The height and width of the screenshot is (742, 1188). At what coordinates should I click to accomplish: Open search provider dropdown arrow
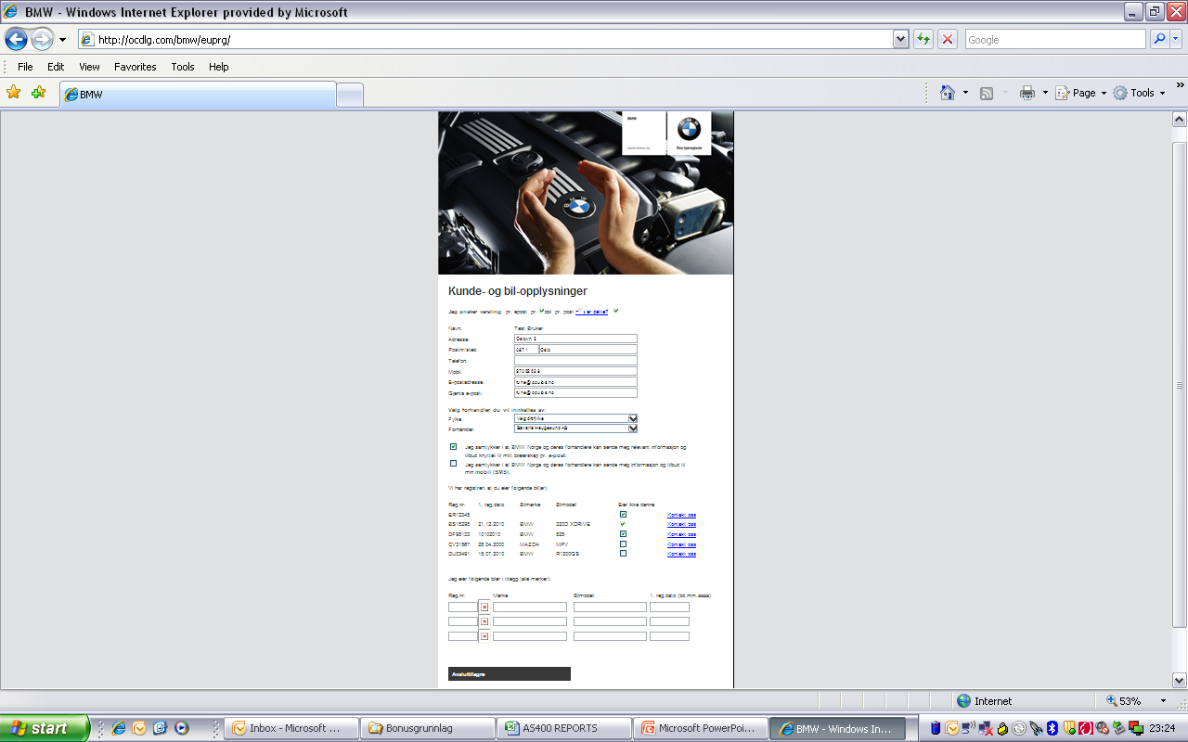pyautogui.click(x=1176, y=39)
